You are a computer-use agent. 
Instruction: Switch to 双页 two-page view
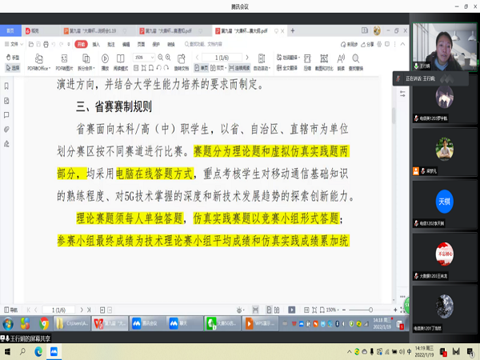218,68
